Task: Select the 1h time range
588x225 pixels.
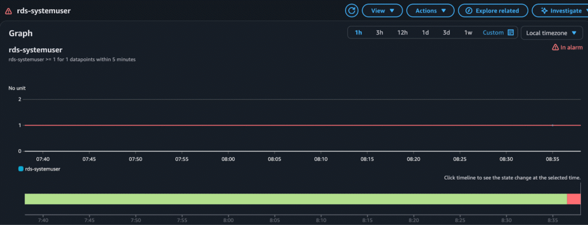Action: click(358, 33)
